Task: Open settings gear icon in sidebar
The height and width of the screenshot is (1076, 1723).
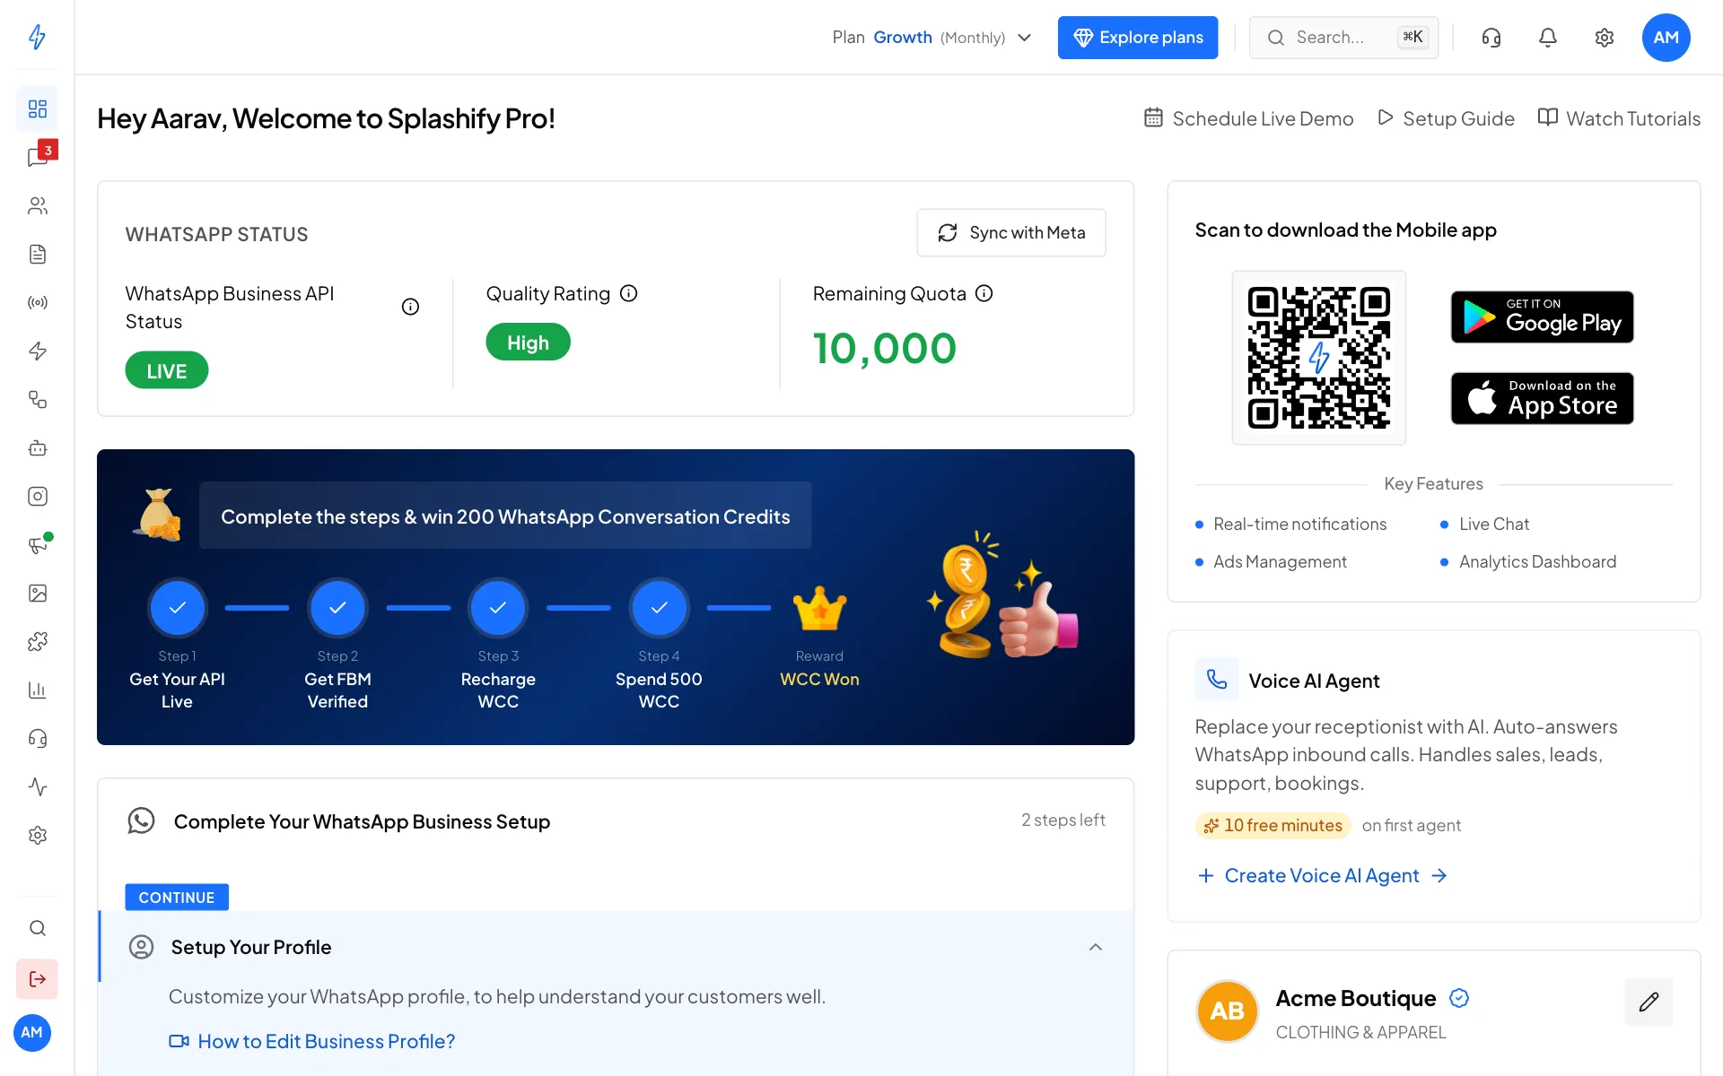Action: coord(37,836)
